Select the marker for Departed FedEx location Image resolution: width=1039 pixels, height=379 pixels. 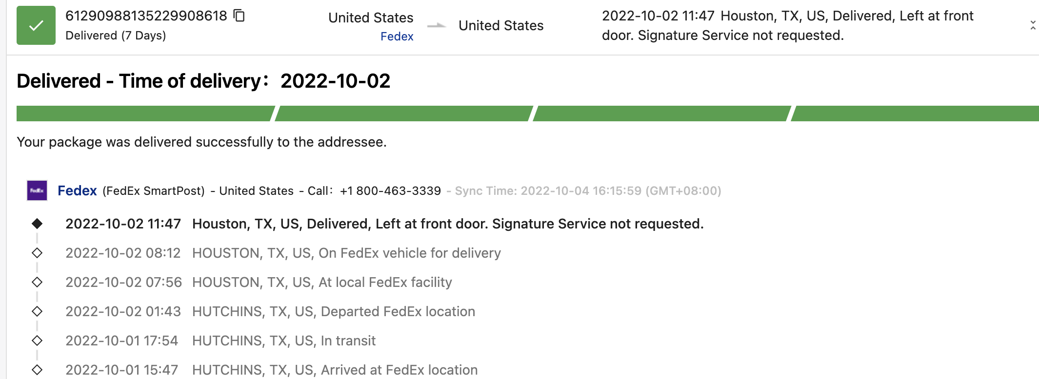pyautogui.click(x=37, y=311)
